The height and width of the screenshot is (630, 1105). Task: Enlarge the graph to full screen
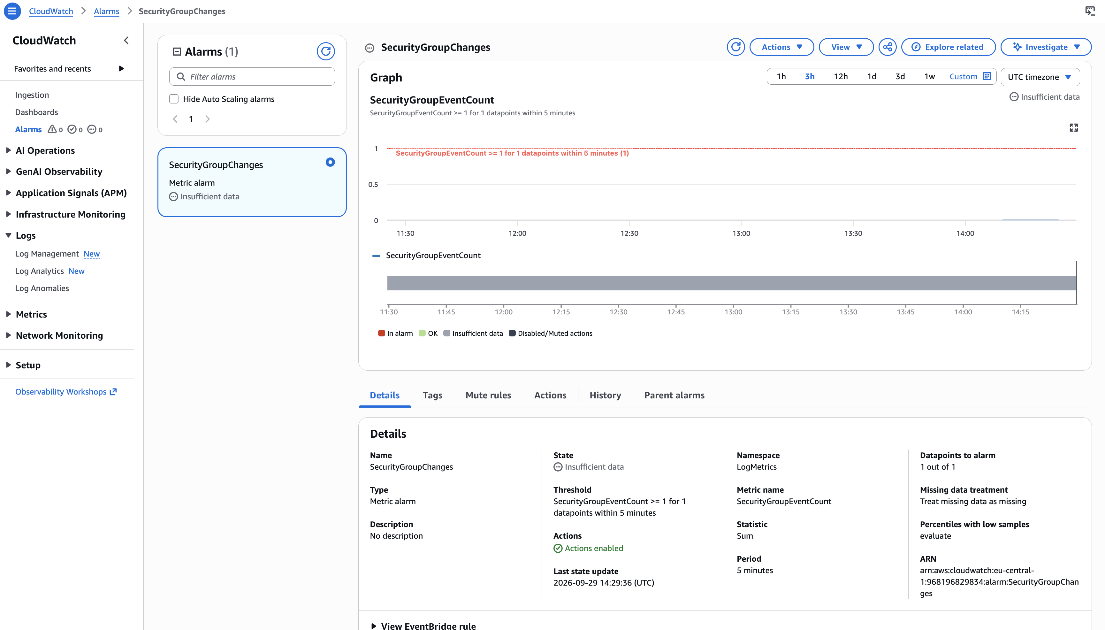1073,128
